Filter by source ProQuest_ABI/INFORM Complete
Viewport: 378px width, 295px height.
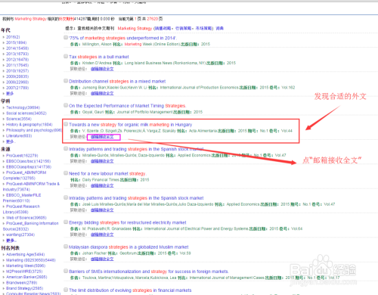pos(24,175)
